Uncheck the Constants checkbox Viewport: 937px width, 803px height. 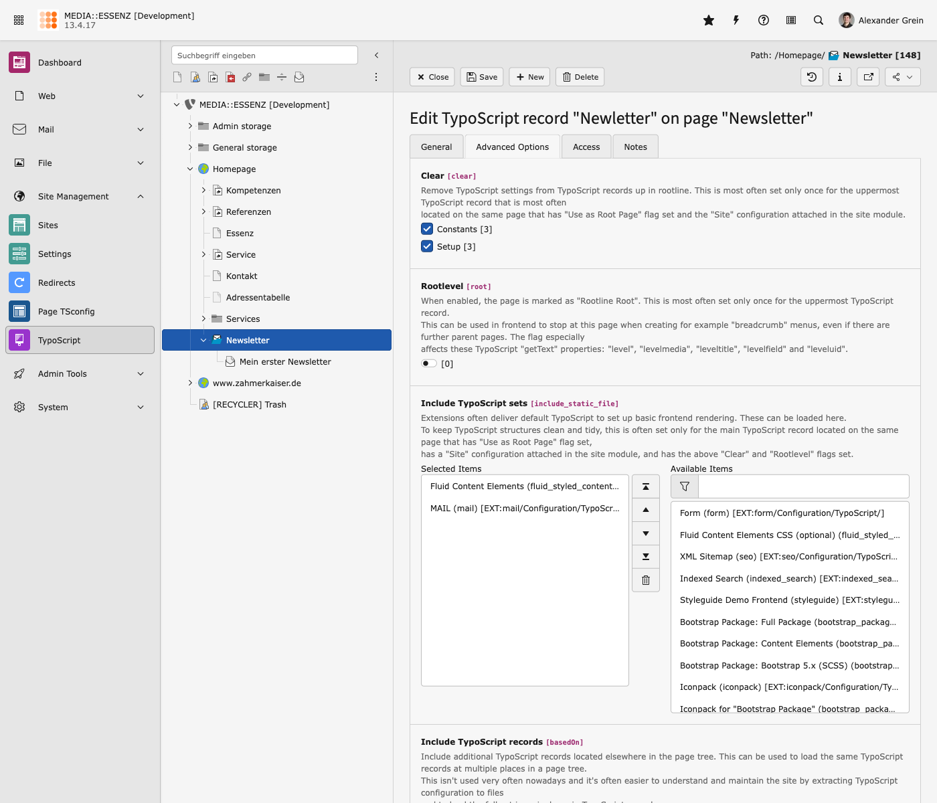[427, 229]
